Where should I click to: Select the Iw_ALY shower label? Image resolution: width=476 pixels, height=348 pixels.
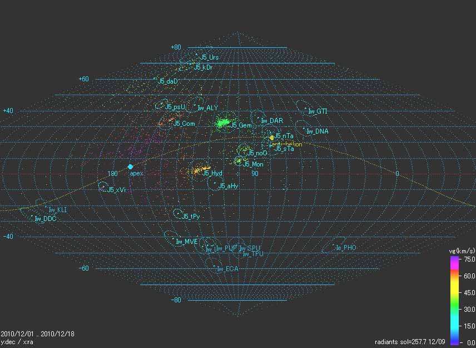point(208,108)
